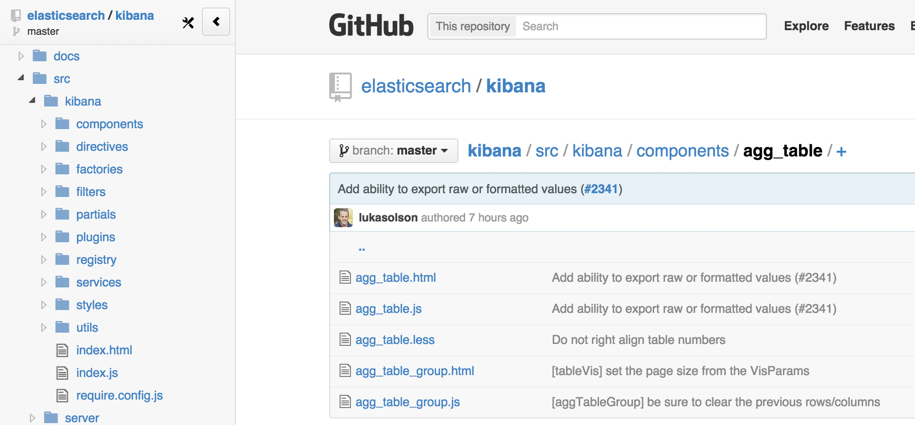Select the services folder in the tree

click(99, 282)
